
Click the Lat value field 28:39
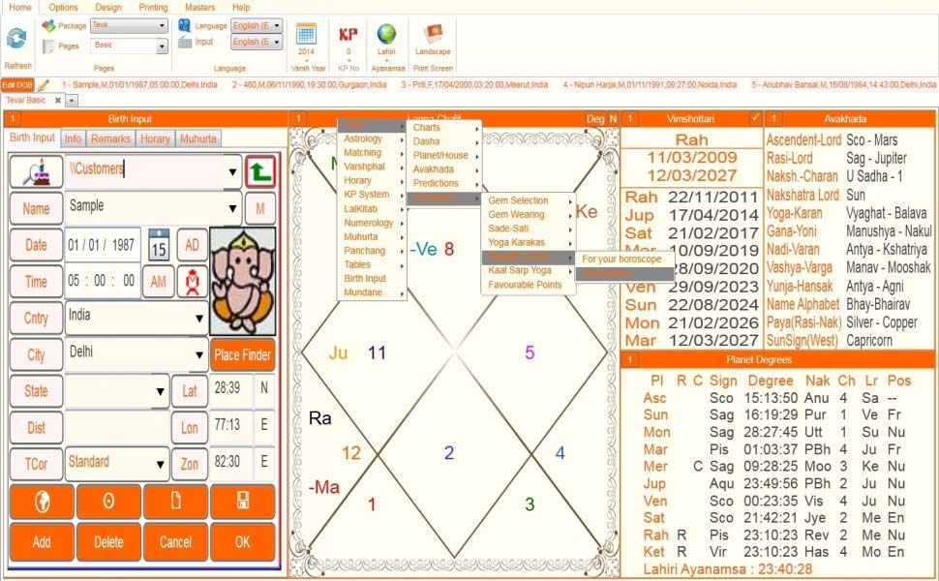point(230,388)
